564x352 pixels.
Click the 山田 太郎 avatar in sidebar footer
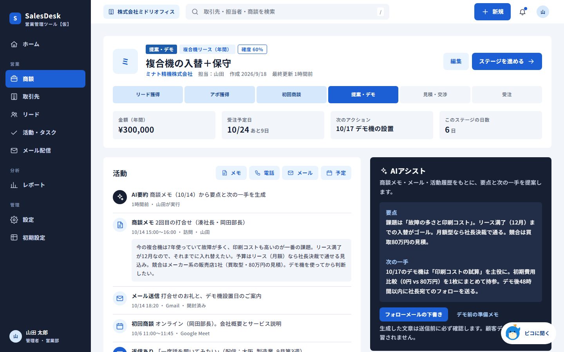pyautogui.click(x=16, y=336)
